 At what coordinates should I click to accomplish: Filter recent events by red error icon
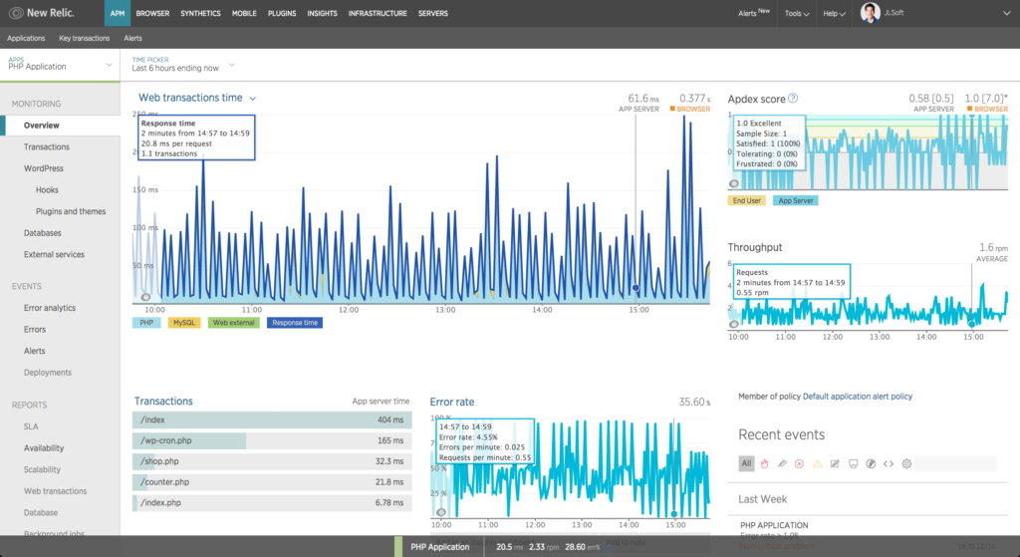799,463
